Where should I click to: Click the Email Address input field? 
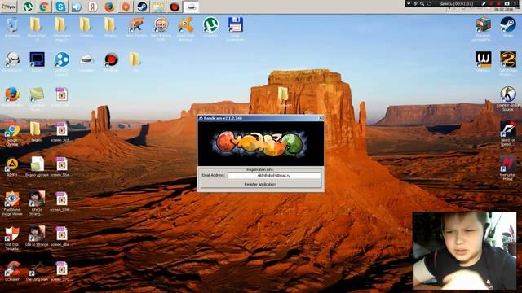tap(274, 176)
